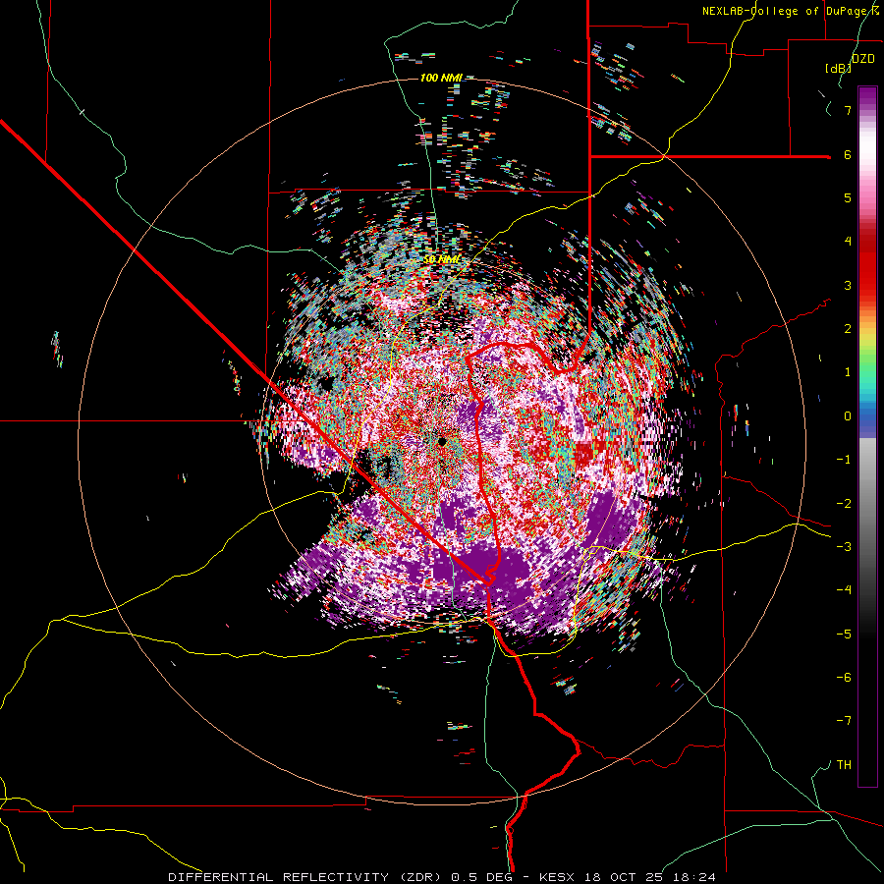The image size is (884, 884).
Task: Click the [dB] unit label
Action: [x=839, y=68]
